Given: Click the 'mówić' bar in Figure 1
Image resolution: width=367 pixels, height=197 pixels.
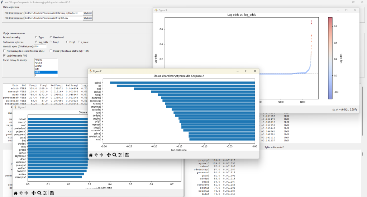Looking at the screenshot, I should pyautogui.click(x=58, y=119).
